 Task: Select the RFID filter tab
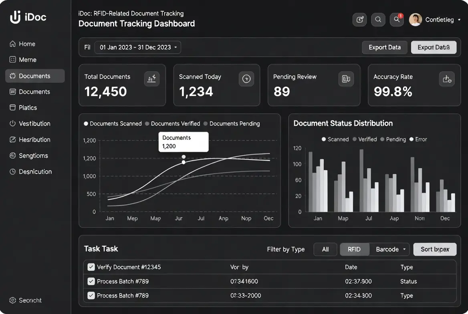[354, 249]
